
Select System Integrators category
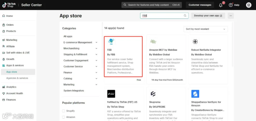pos(74,91)
